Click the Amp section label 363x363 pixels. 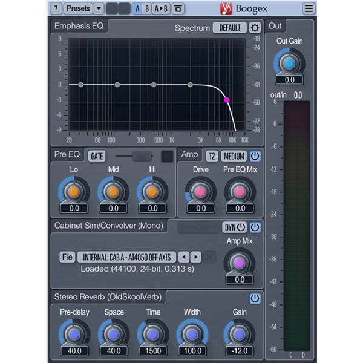pyautogui.click(x=189, y=154)
